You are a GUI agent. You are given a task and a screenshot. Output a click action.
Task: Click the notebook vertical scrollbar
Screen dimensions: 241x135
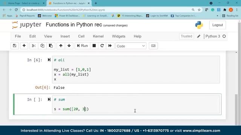(x=236, y=109)
